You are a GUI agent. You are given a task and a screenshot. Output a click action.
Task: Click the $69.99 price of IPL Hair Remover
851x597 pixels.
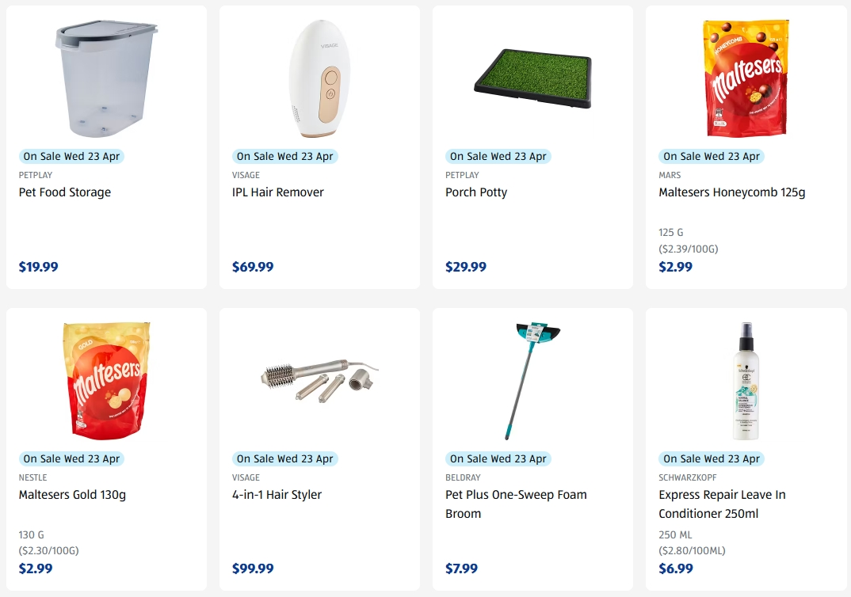tap(253, 267)
